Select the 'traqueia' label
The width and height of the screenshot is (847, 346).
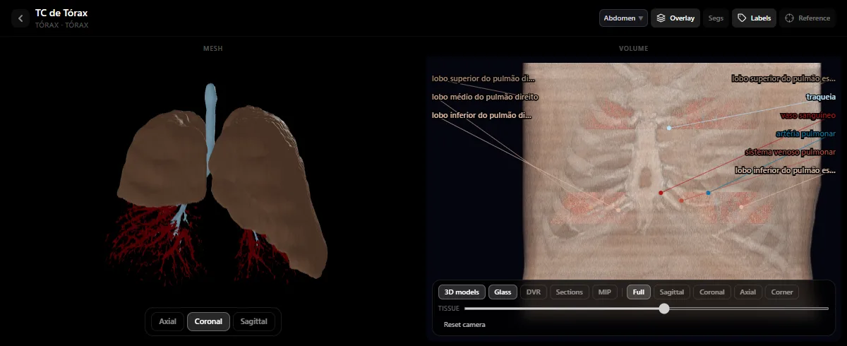click(821, 97)
